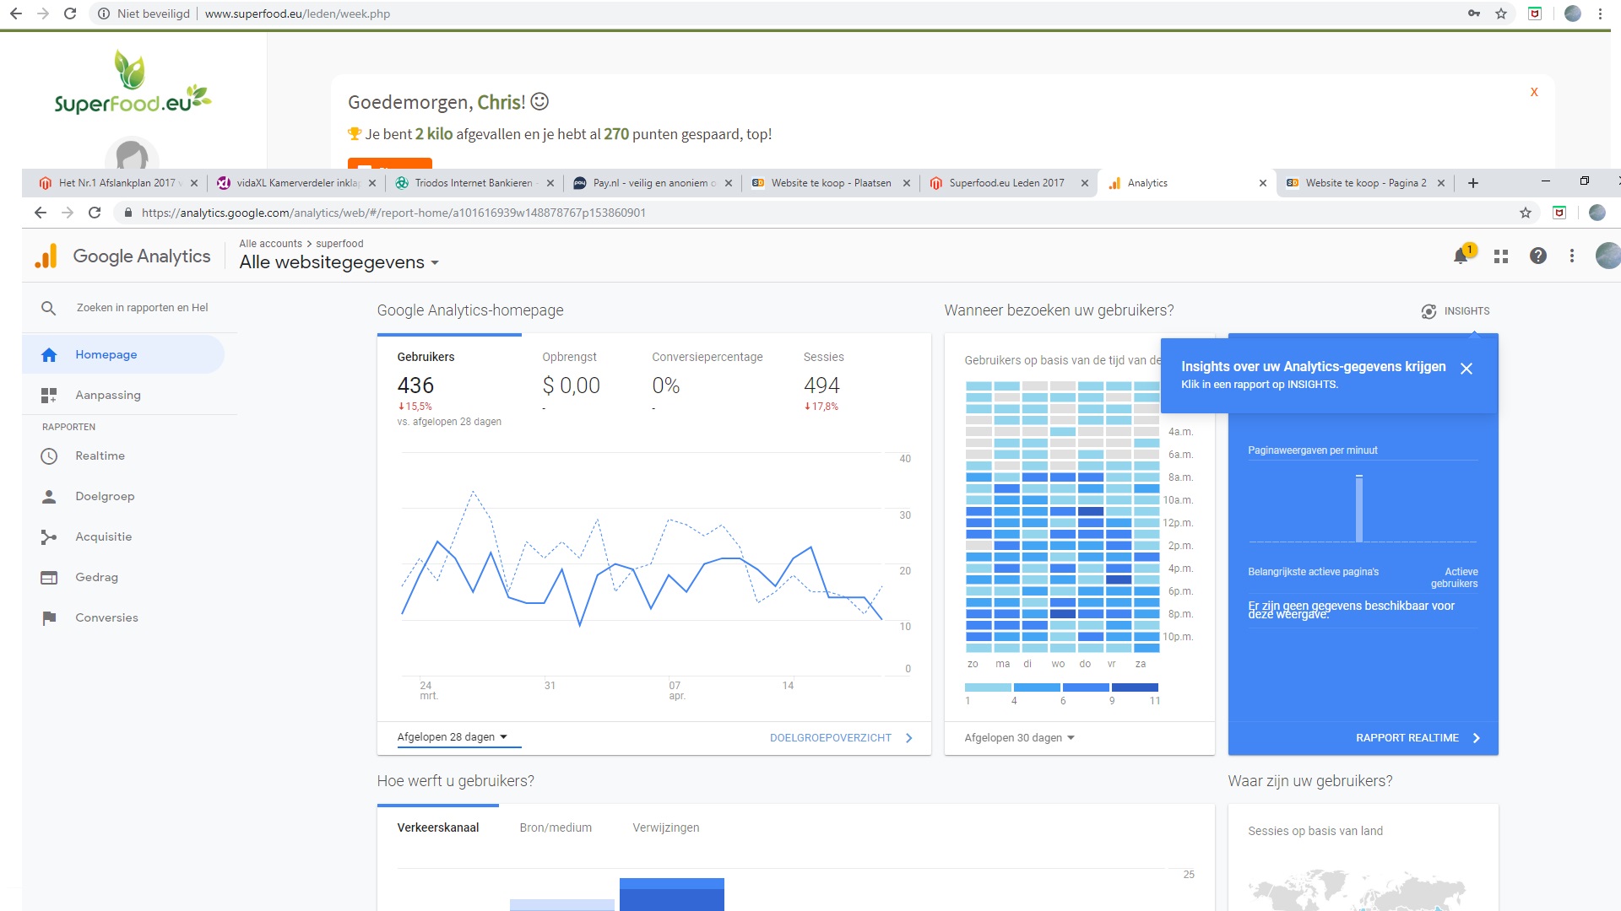This screenshot has width=1621, height=911.
Task: Close the Analytics browser tab
Action: pyautogui.click(x=1263, y=183)
